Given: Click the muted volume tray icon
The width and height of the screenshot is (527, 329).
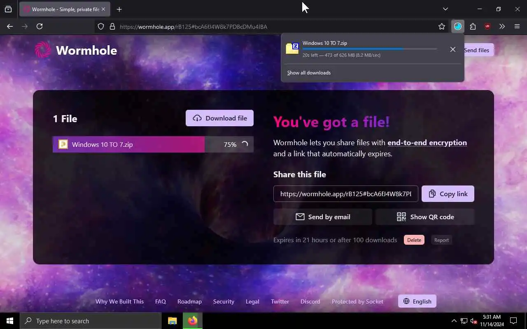Looking at the screenshot, I should click(474, 321).
